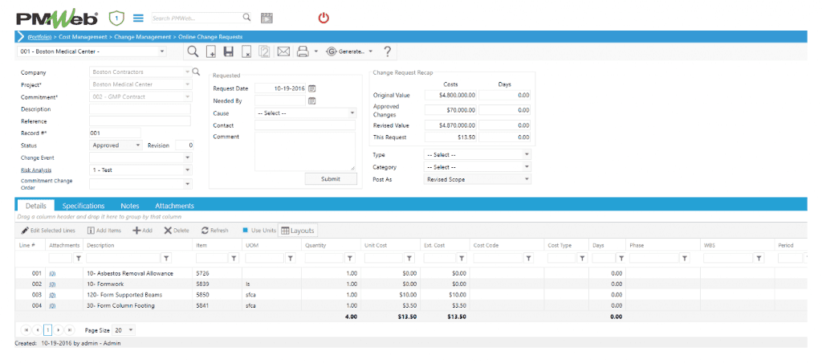Click the Add Items button
The width and height of the screenshot is (822, 364).
[104, 231]
